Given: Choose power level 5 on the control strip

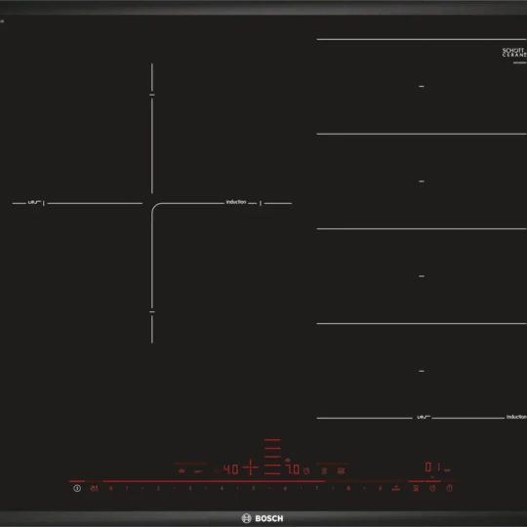Looking at the screenshot, I should coord(253,488).
